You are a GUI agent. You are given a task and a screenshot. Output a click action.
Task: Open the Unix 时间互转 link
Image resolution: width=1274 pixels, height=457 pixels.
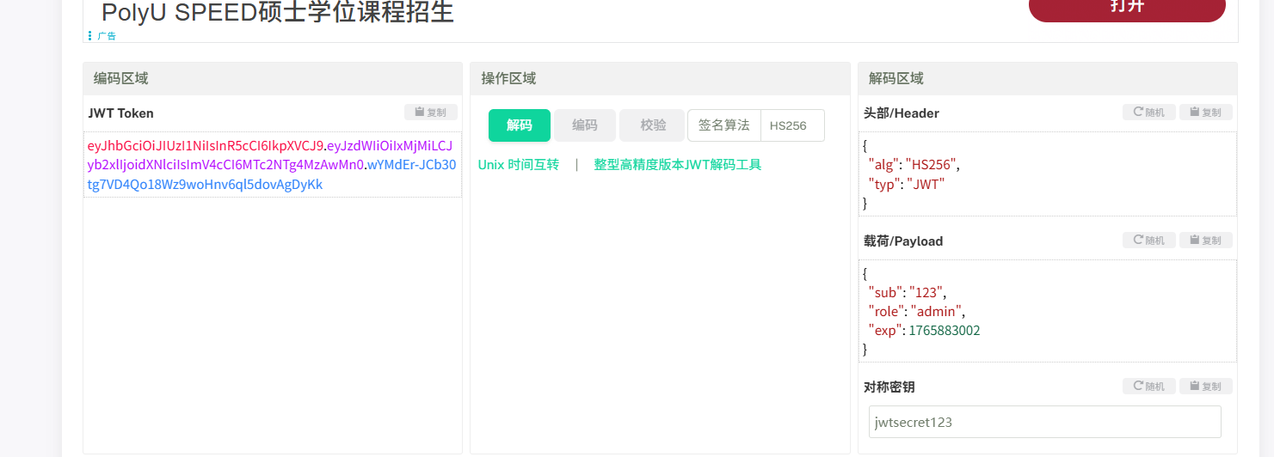coord(518,165)
